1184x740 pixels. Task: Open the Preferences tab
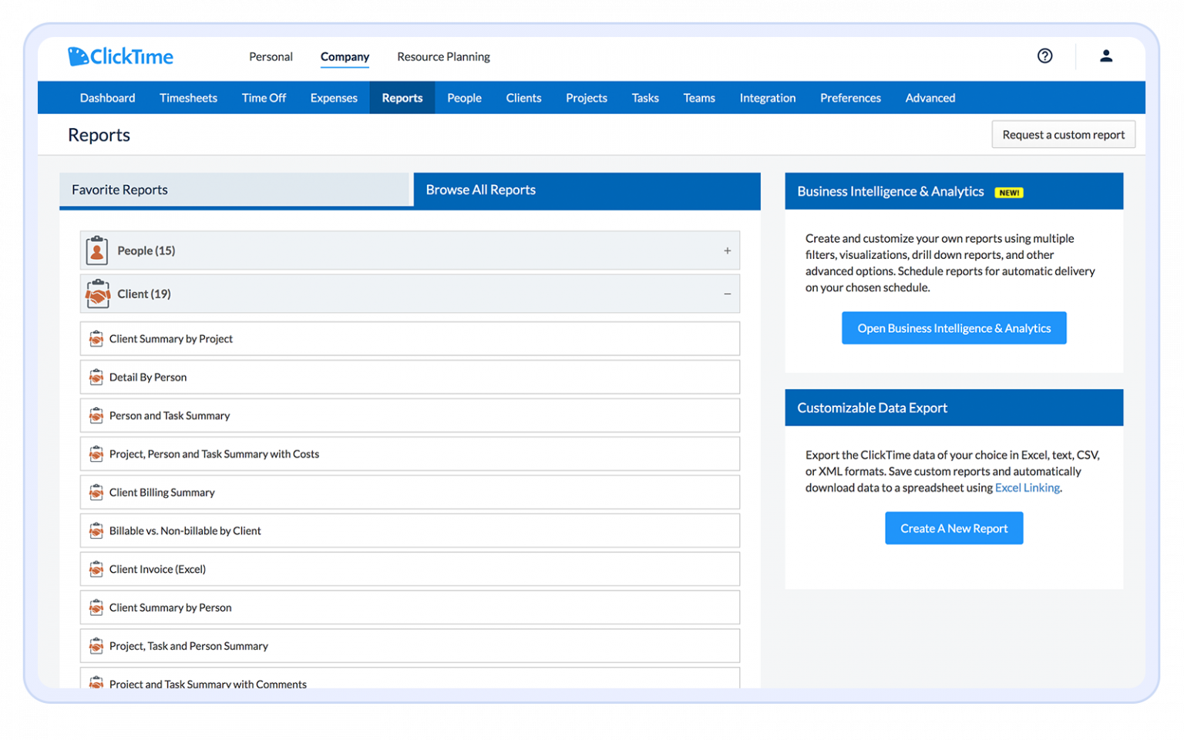pyautogui.click(x=850, y=98)
